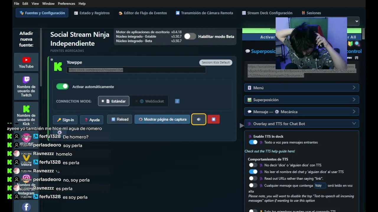The image size is (378, 212).
Task: Mute the Yowppe source with speaker button
Action: point(199,119)
